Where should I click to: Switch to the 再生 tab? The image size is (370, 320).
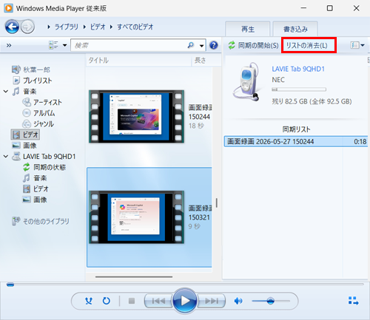pos(248,29)
